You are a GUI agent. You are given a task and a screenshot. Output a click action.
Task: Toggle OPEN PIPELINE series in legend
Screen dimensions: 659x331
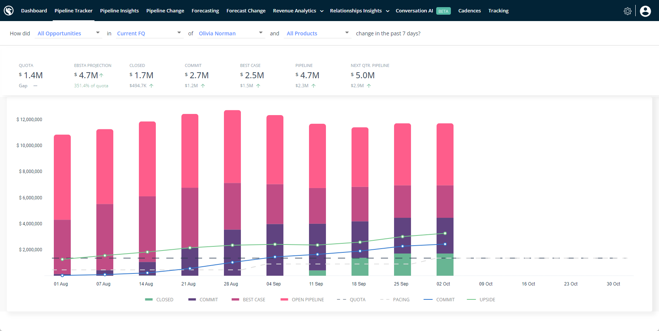302,300
